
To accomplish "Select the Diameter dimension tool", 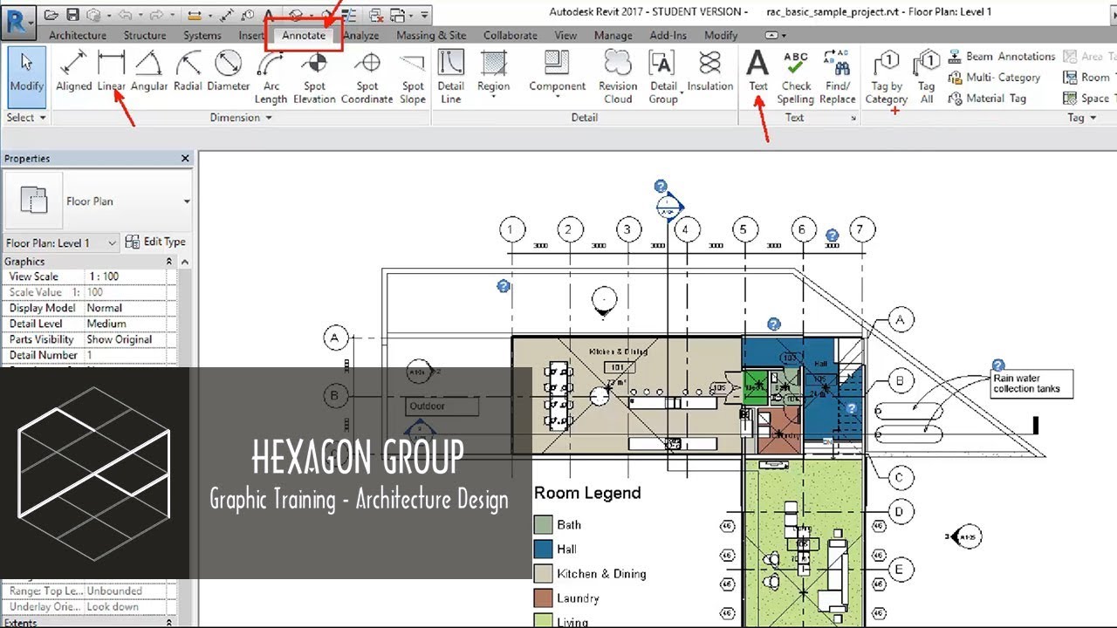I will (228, 71).
